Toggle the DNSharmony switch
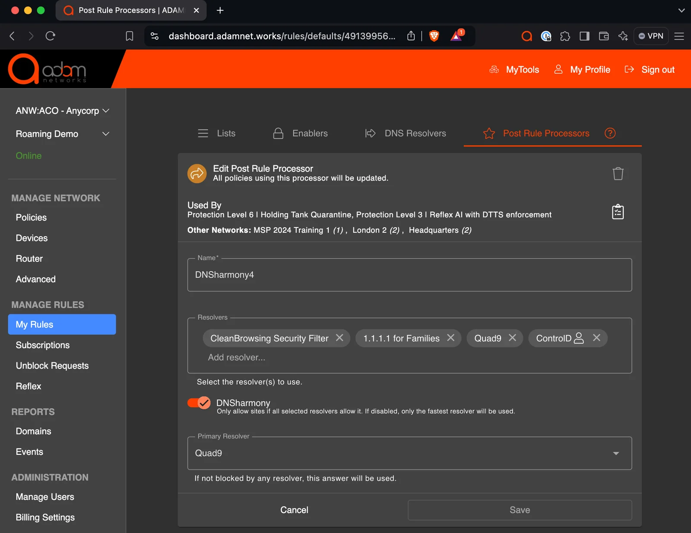 click(x=199, y=403)
